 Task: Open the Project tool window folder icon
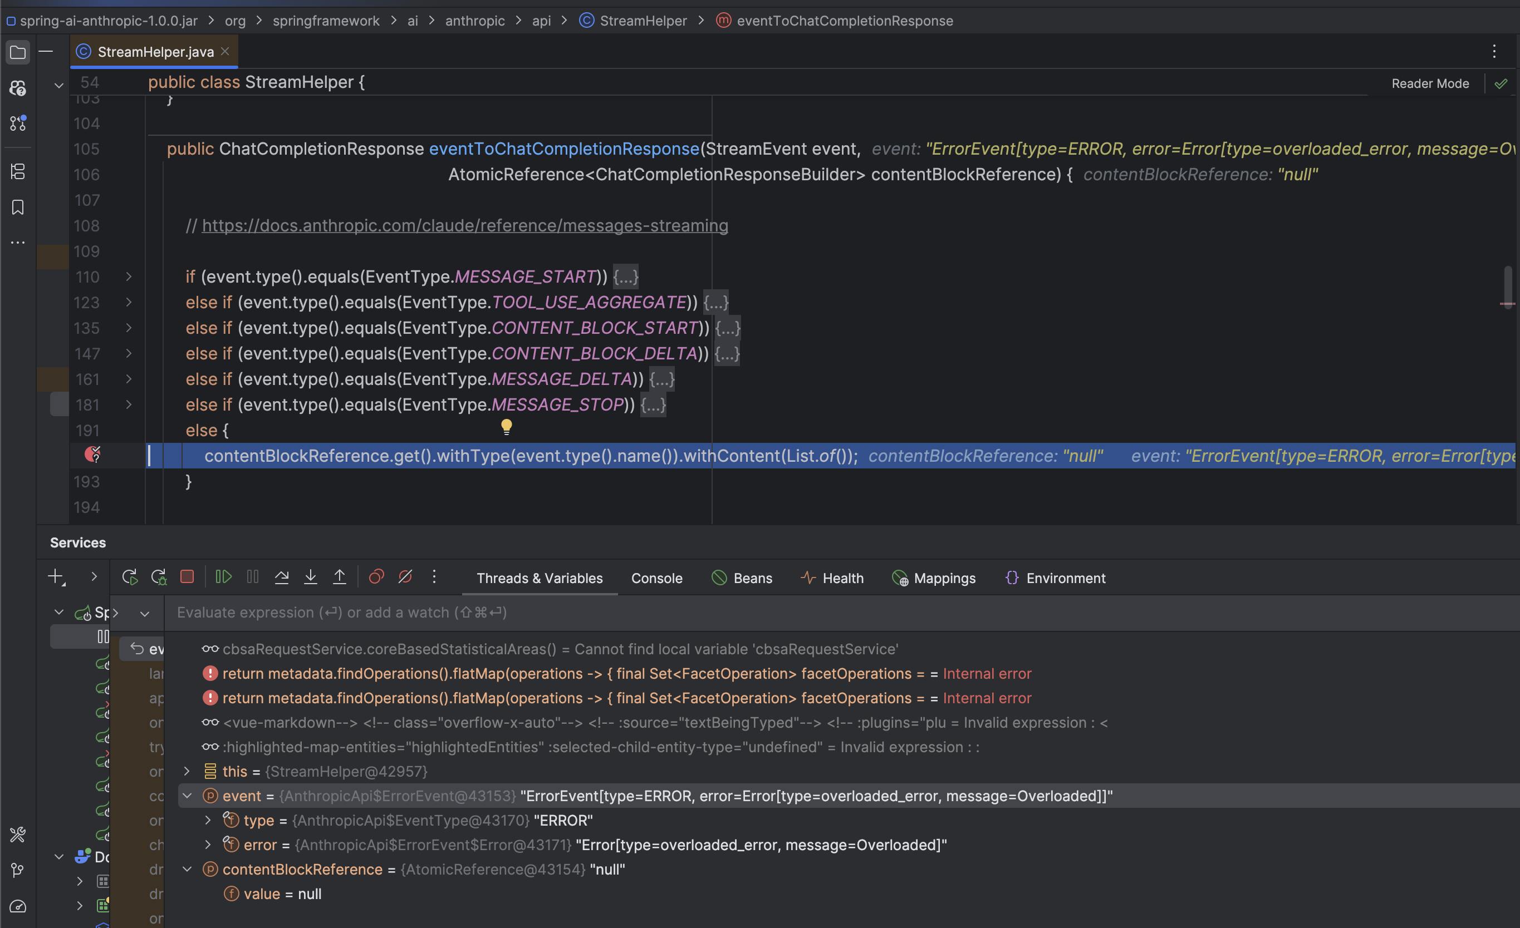point(18,52)
